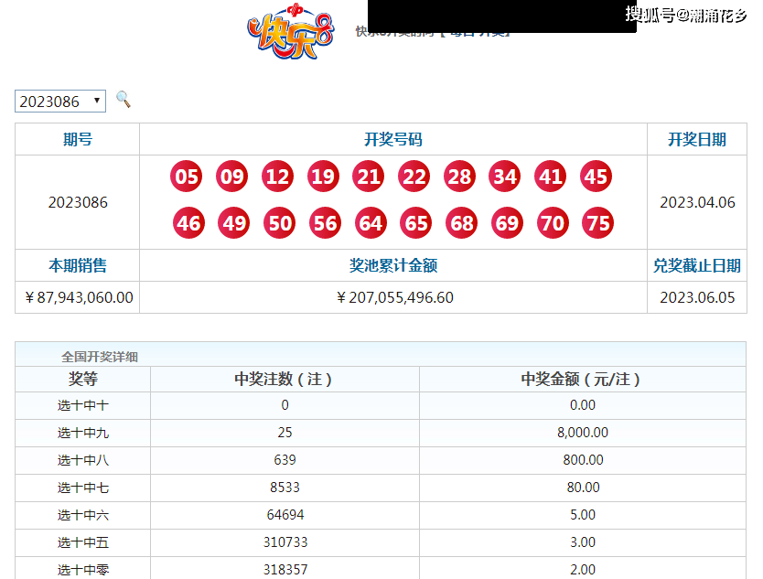Select the 8,000.00 prize amount cell
The height and width of the screenshot is (579, 763).
point(583,433)
